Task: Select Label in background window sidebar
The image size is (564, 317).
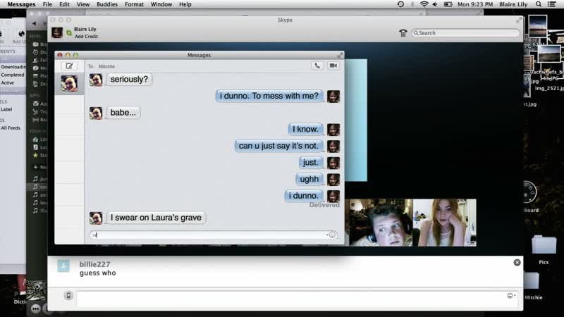Action: pos(6,109)
